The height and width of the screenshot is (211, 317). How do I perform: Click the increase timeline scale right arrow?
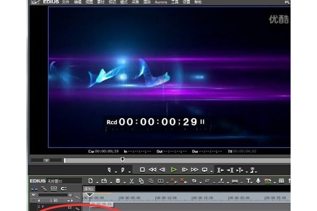(72, 200)
